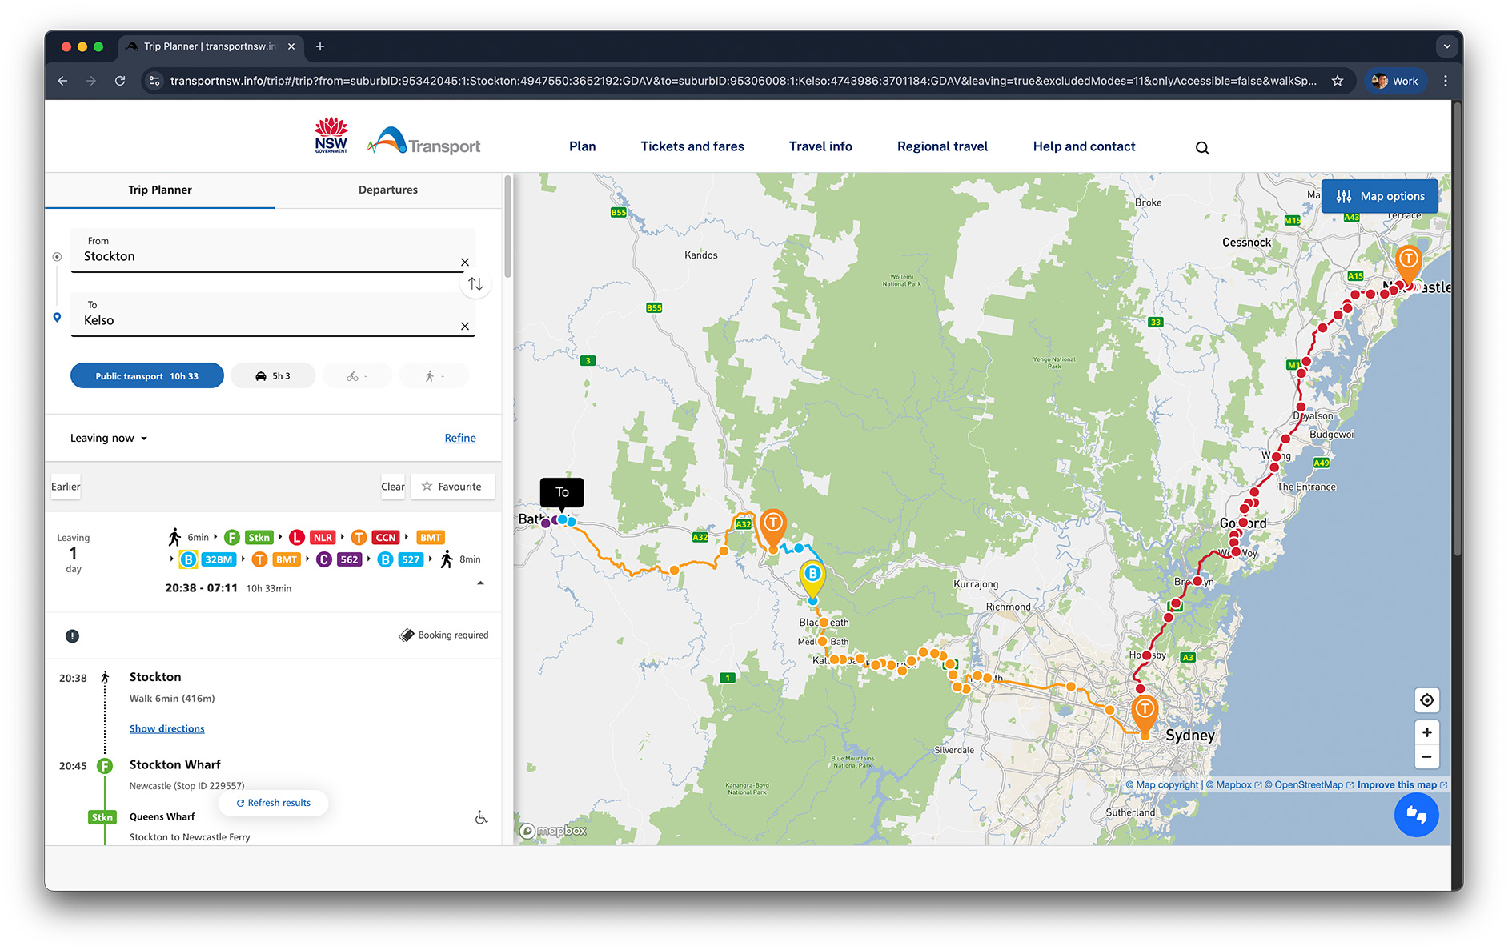
Task: Swap the From and To locations
Action: click(475, 284)
